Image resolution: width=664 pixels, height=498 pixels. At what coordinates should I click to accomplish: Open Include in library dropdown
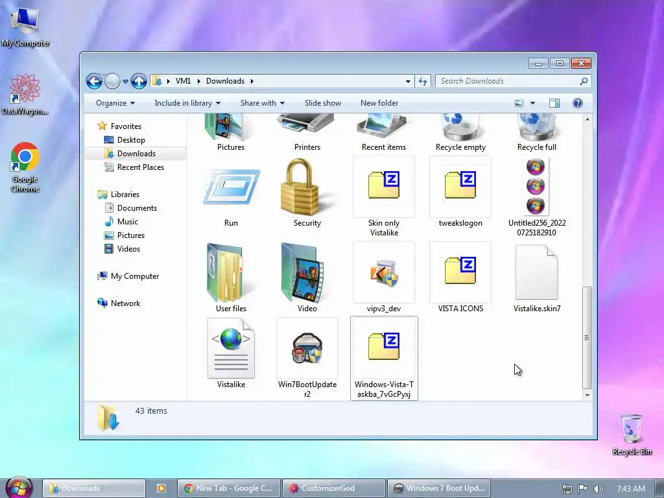click(x=187, y=103)
